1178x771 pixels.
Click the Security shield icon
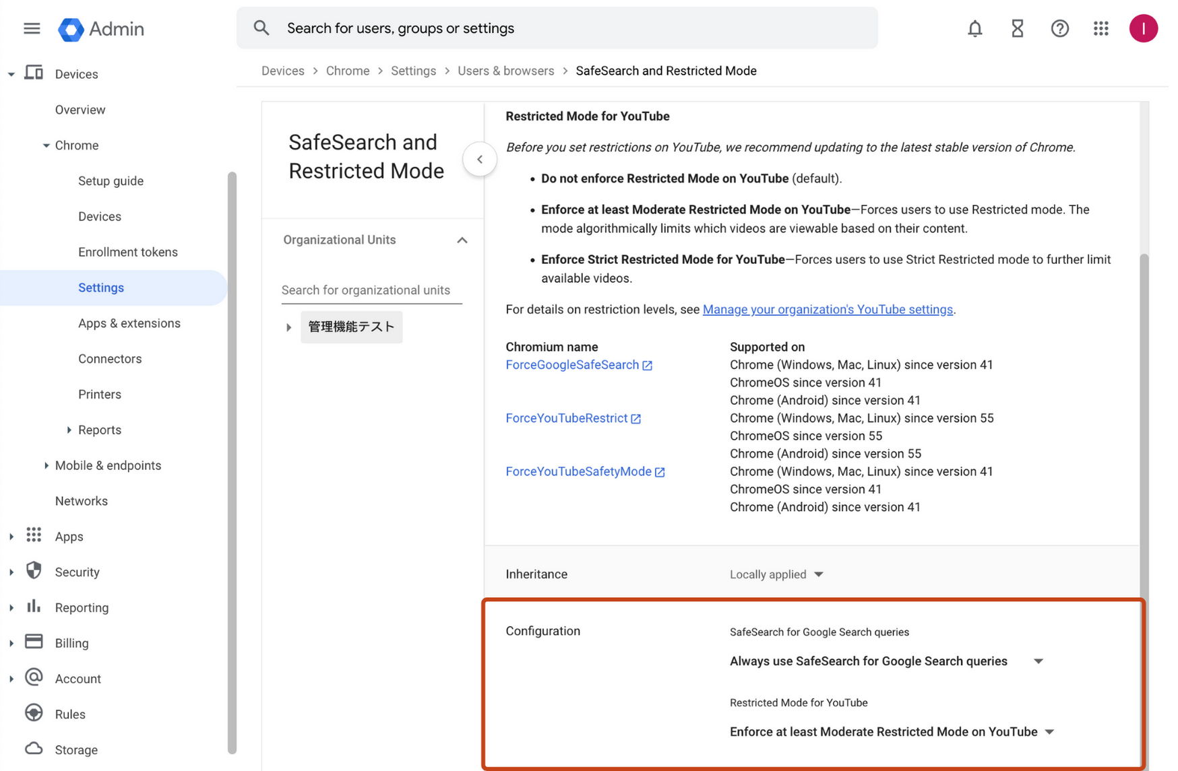click(x=34, y=571)
